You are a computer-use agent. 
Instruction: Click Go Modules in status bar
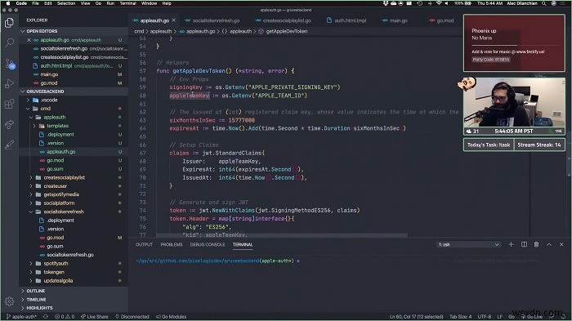171,317
